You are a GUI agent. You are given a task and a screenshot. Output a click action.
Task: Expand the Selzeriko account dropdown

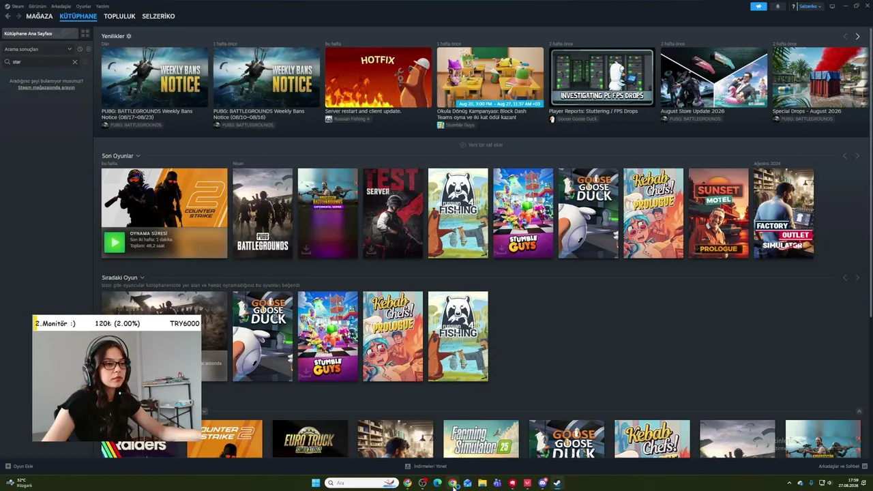point(810,6)
